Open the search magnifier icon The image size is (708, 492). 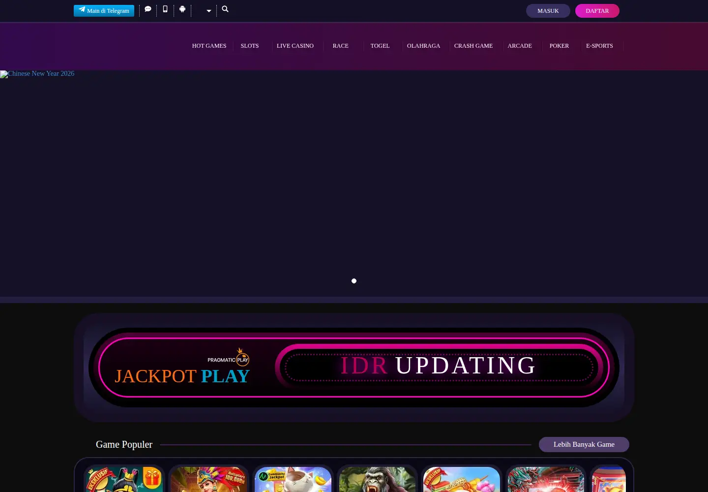(x=225, y=9)
